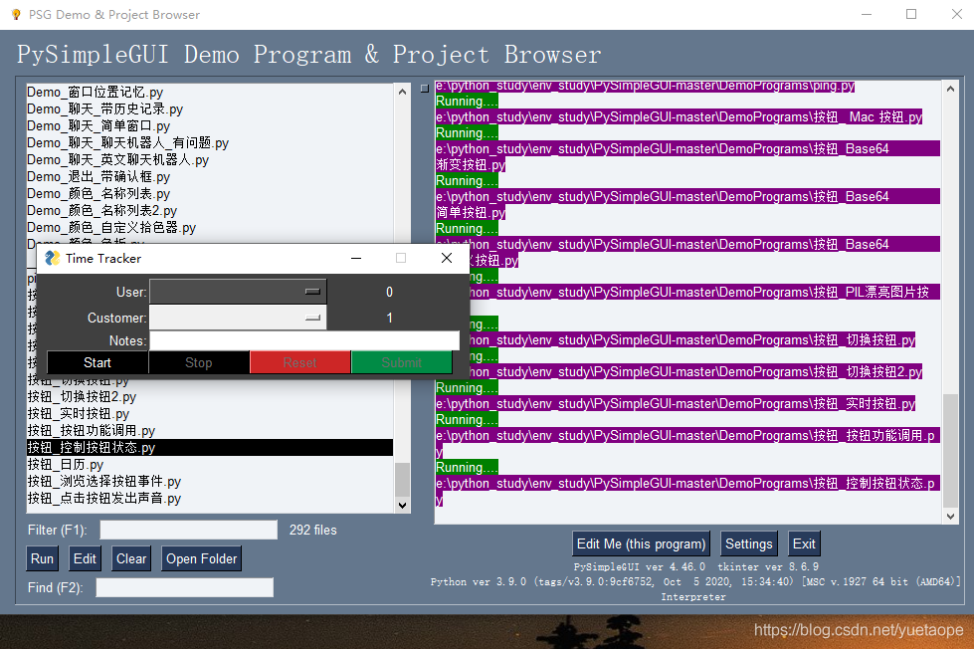Click Edit Me (this program) button
This screenshot has width=974, height=649.
[641, 543]
